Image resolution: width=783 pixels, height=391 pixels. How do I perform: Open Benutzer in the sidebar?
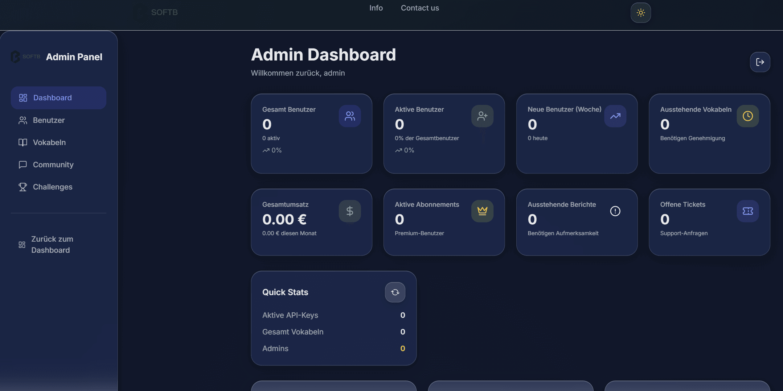point(49,120)
